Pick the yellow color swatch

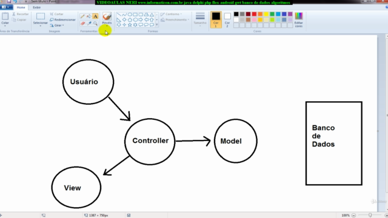[266, 14]
